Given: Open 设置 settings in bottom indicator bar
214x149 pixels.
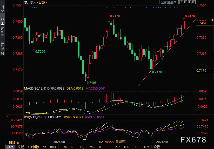Looking at the screenshot, I should tap(157, 147).
